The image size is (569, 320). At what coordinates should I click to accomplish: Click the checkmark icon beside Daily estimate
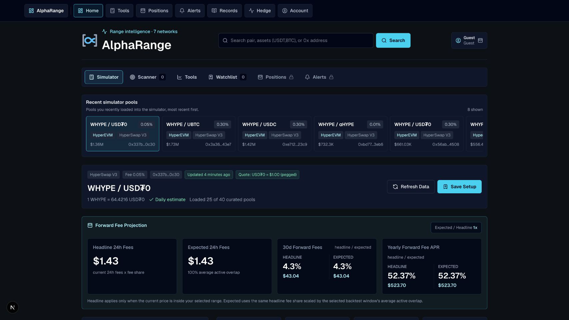click(151, 200)
